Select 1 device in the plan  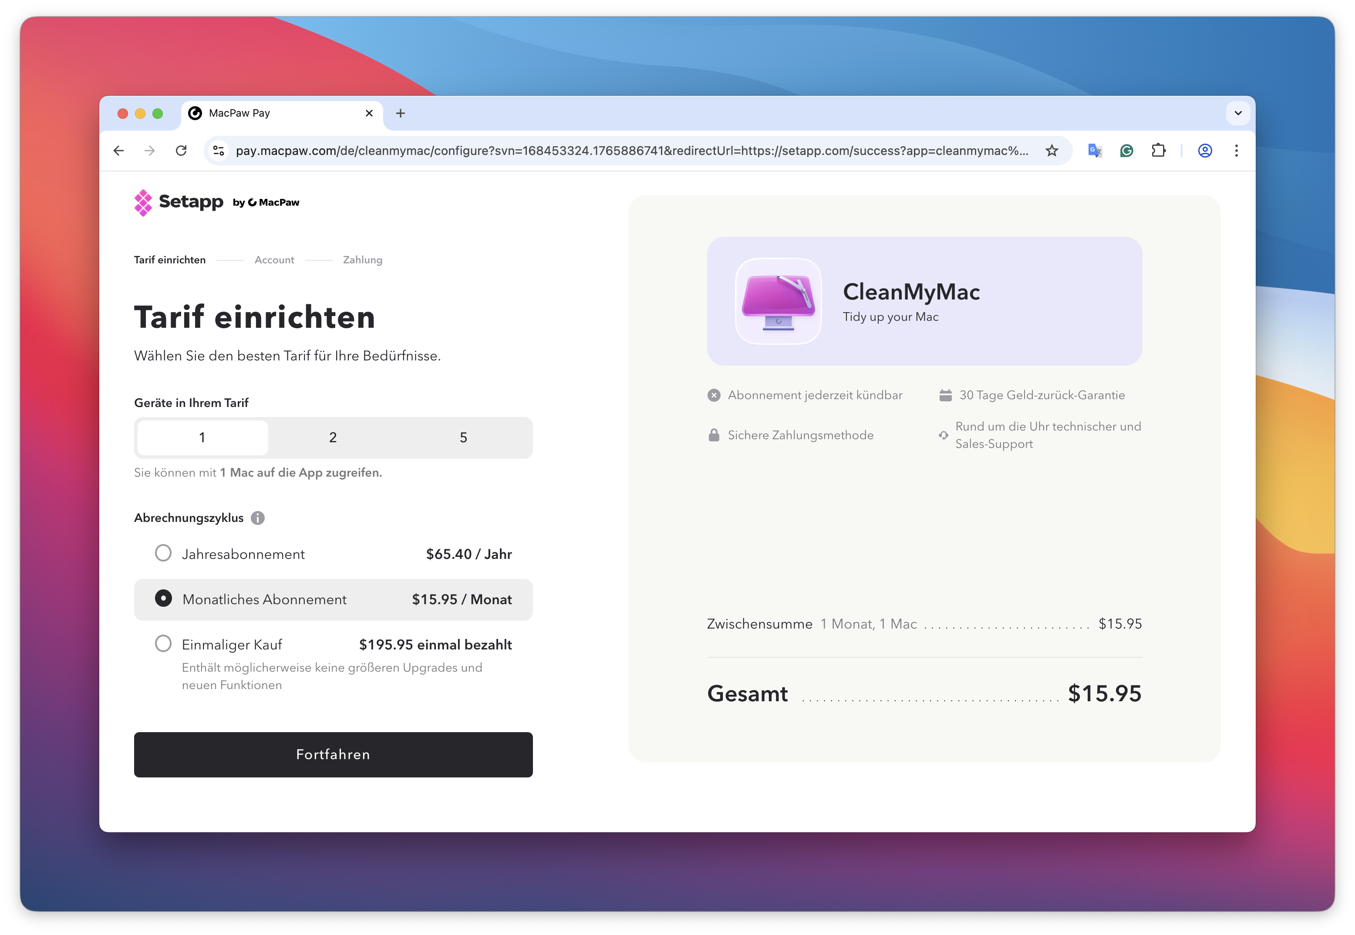(x=202, y=438)
